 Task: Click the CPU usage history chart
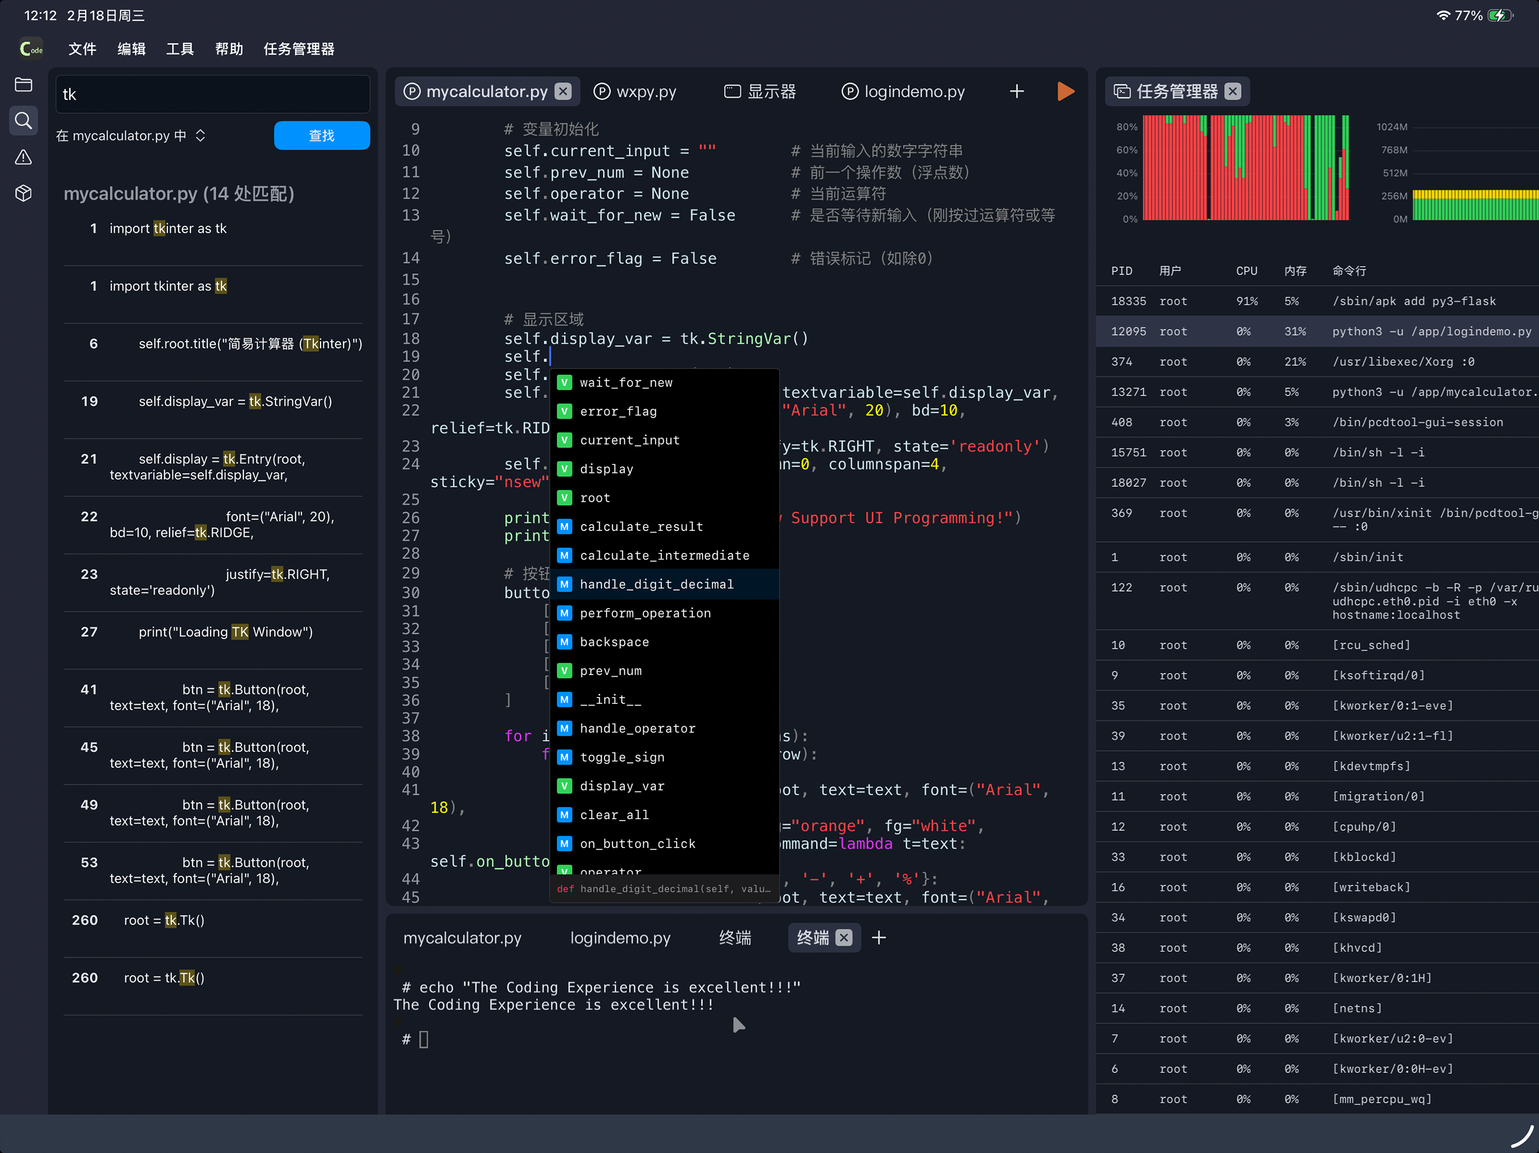(1246, 168)
